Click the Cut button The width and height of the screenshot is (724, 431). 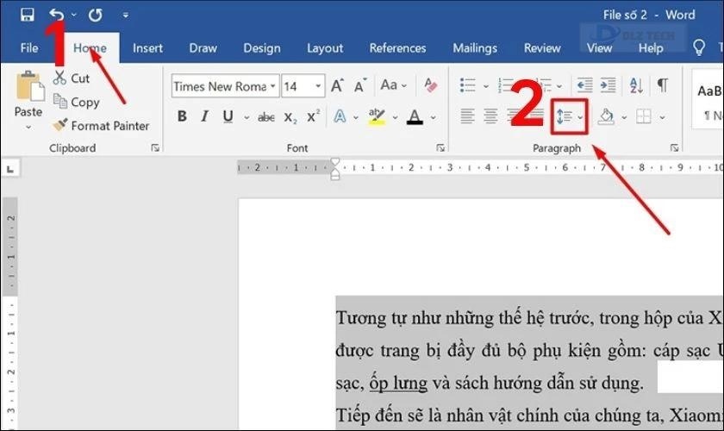71,78
